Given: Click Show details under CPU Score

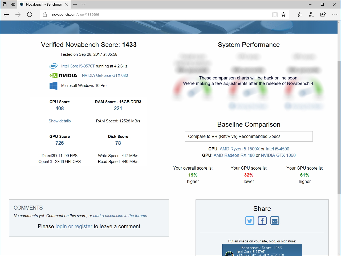Looking at the screenshot, I should pos(60,121).
